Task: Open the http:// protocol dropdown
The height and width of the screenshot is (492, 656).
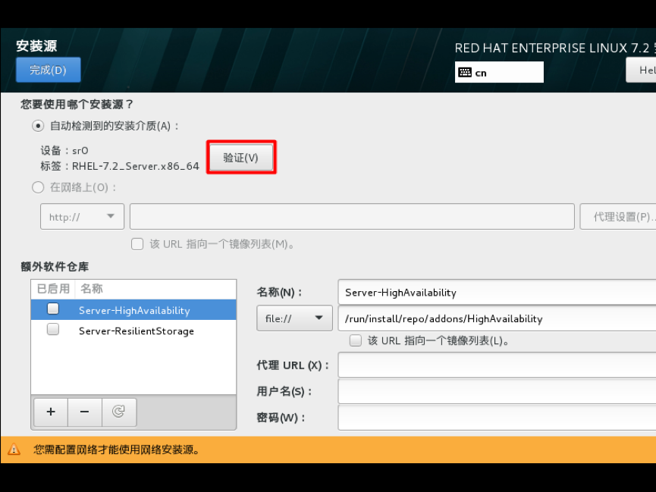Action: click(x=83, y=217)
